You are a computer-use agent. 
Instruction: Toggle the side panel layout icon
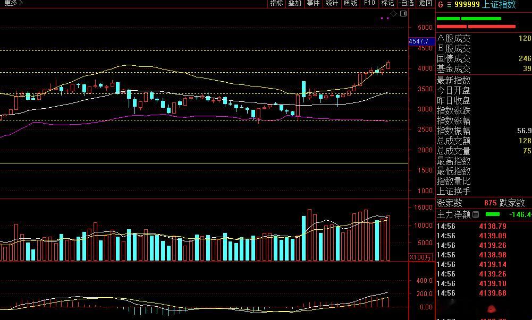[x=403, y=14]
